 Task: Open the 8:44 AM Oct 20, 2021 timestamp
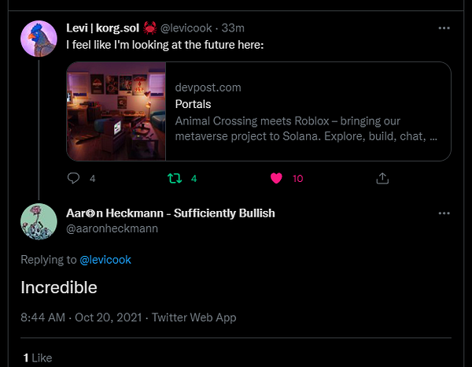click(81, 317)
